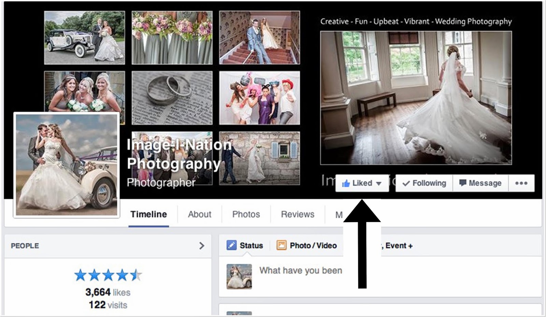Image resolution: width=546 pixels, height=317 pixels.
Task: Click the Photo / Video picture icon
Action: pyautogui.click(x=282, y=245)
